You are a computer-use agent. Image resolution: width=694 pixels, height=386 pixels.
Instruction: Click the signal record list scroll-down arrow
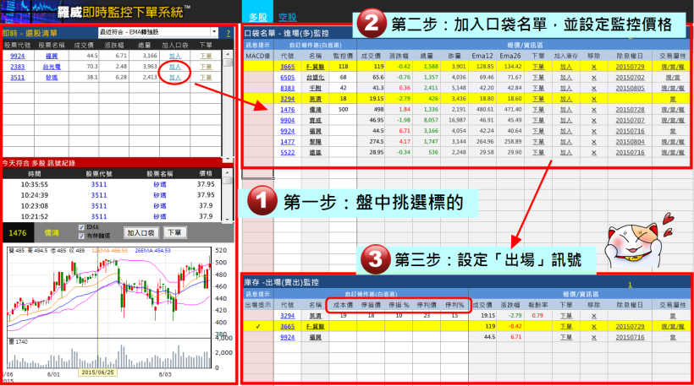(228, 219)
